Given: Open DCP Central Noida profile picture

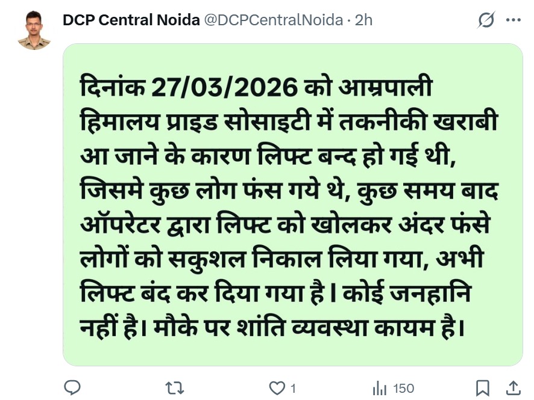Looking at the screenshot, I should coord(34,30).
